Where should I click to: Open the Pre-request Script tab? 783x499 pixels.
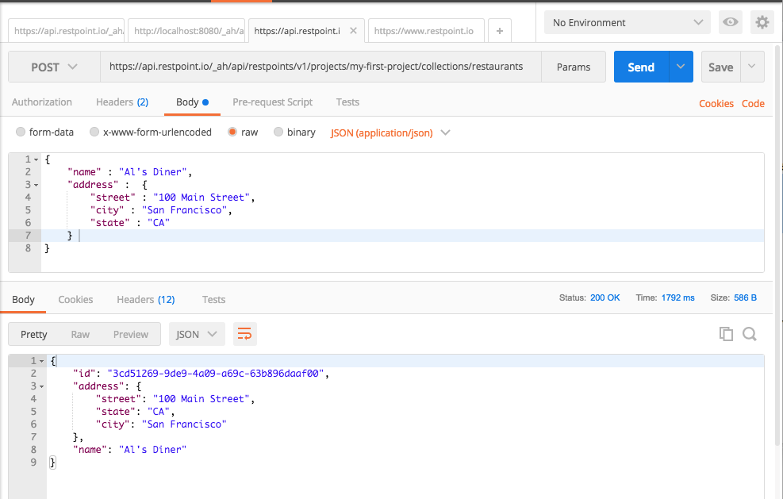(x=273, y=102)
